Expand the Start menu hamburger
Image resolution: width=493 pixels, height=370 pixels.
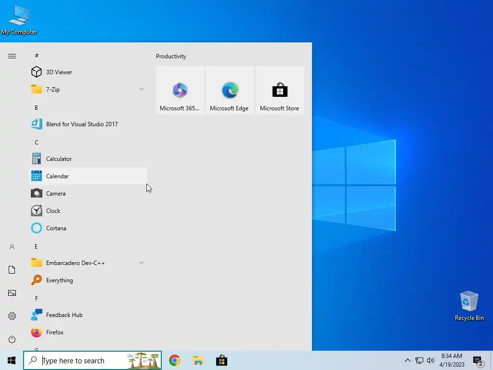click(x=12, y=56)
